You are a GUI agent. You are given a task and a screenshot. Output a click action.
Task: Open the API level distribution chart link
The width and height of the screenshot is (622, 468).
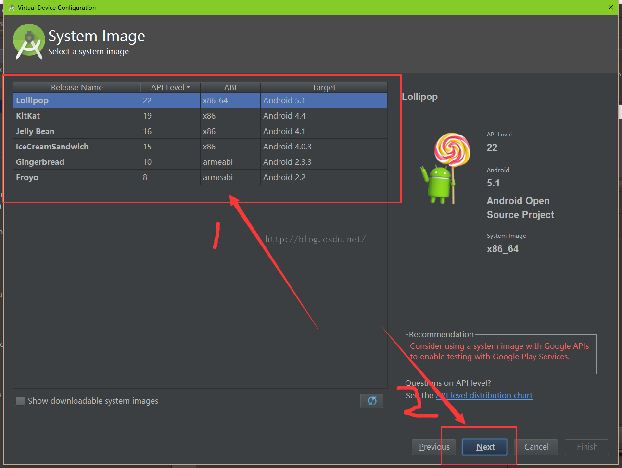click(484, 395)
